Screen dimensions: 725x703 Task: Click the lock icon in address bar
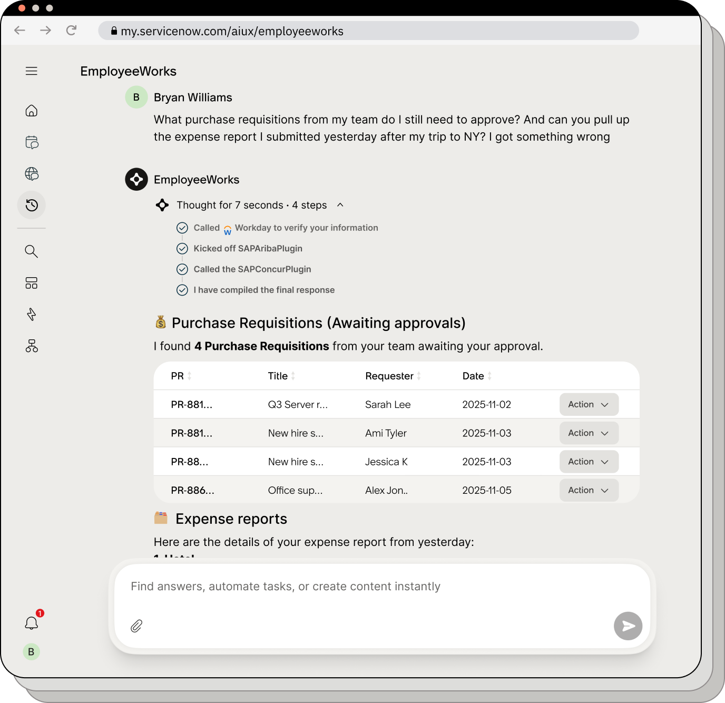coord(114,31)
